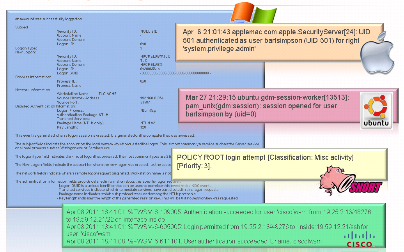The height and width of the screenshot is (252, 404).
Task: Click 'Authentication Package:NTLM' line
Action: [82, 115]
